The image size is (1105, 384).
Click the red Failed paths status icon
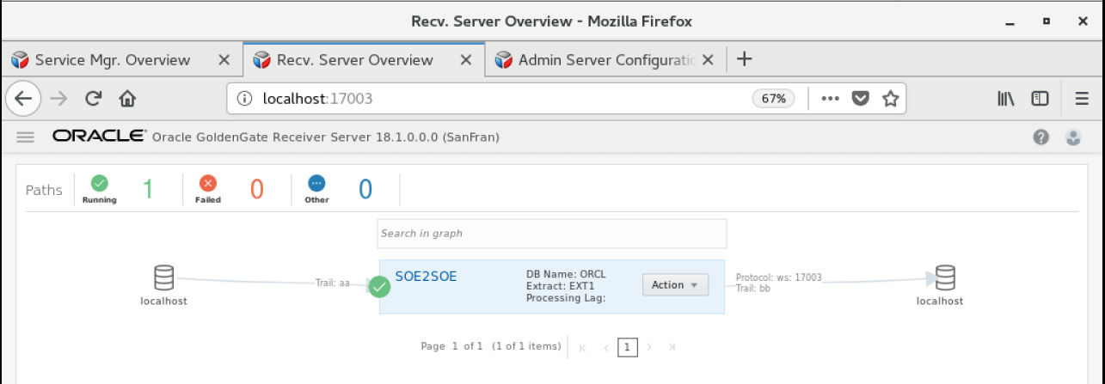pyautogui.click(x=207, y=183)
